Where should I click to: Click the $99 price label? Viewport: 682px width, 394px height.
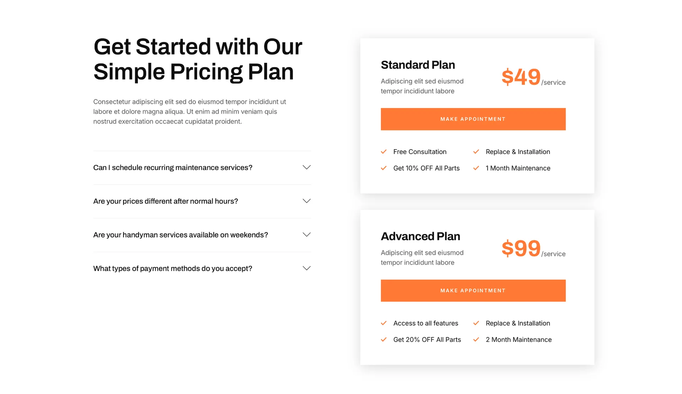point(521,248)
